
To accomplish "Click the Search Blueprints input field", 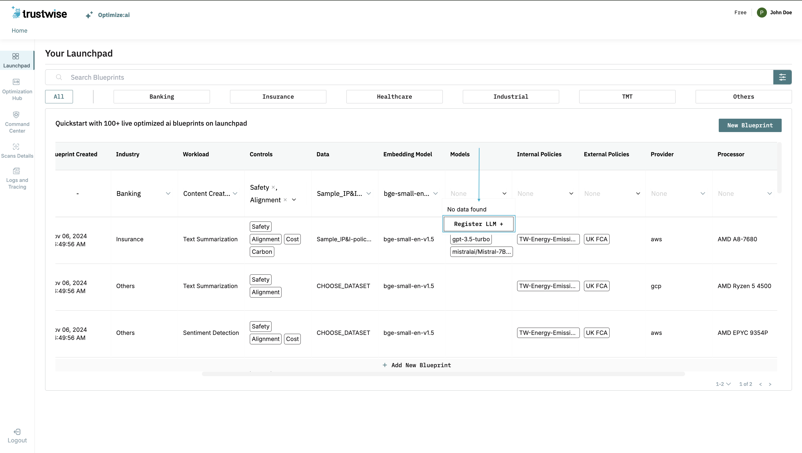I will (405, 77).
